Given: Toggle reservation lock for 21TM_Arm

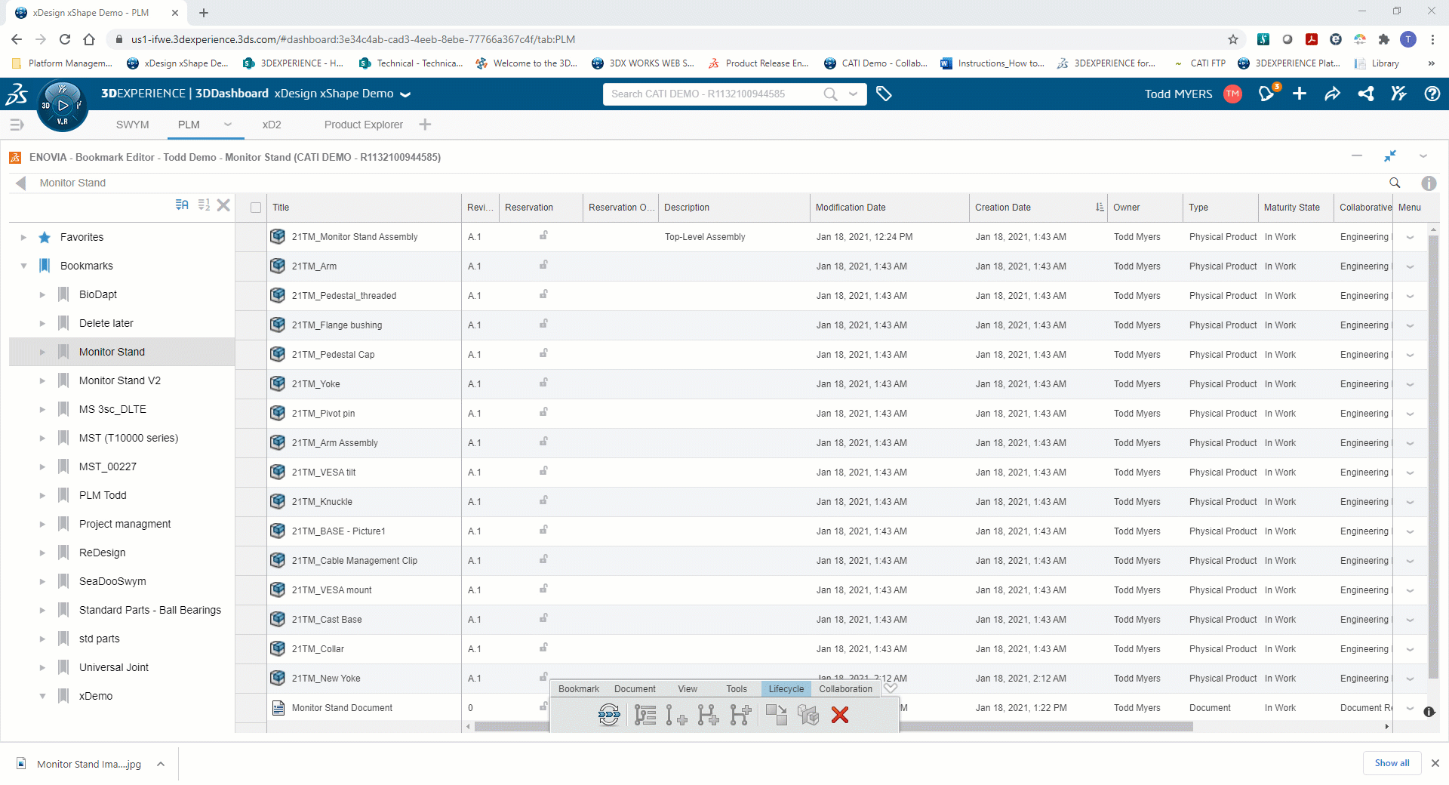Looking at the screenshot, I should pos(543,265).
